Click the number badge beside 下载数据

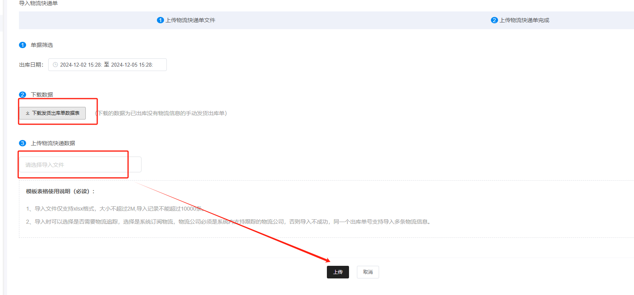click(23, 95)
